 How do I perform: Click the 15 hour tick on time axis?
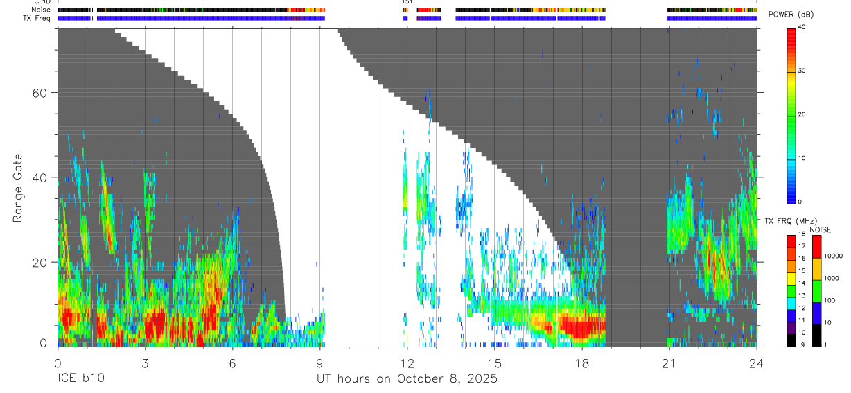click(495, 362)
